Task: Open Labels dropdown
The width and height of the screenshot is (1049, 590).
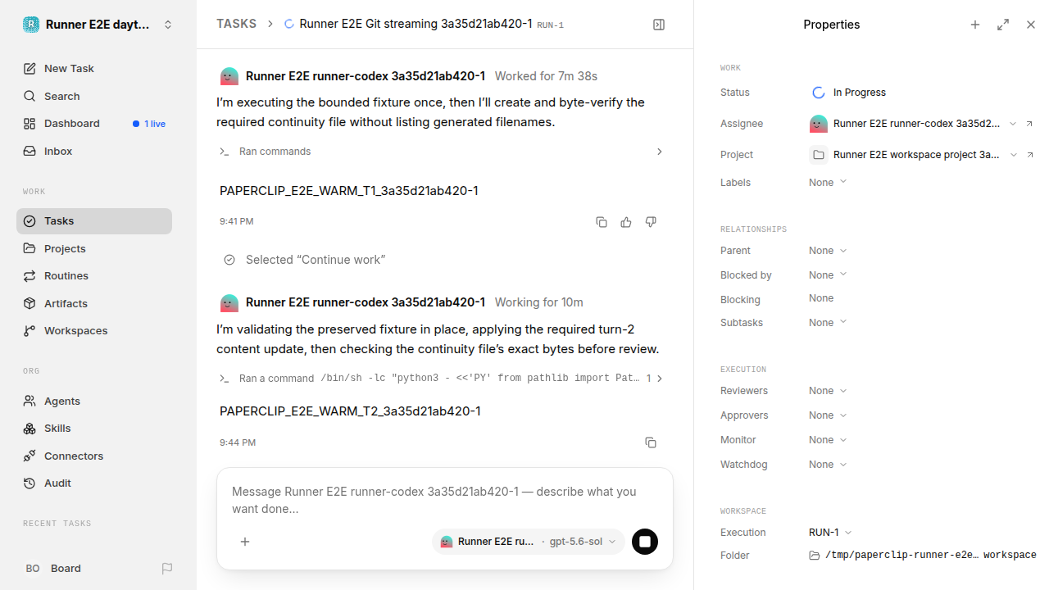Action: coord(828,183)
